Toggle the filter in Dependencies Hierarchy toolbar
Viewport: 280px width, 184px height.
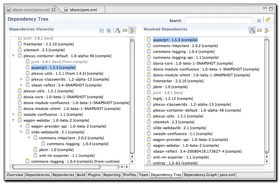(x=132, y=31)
